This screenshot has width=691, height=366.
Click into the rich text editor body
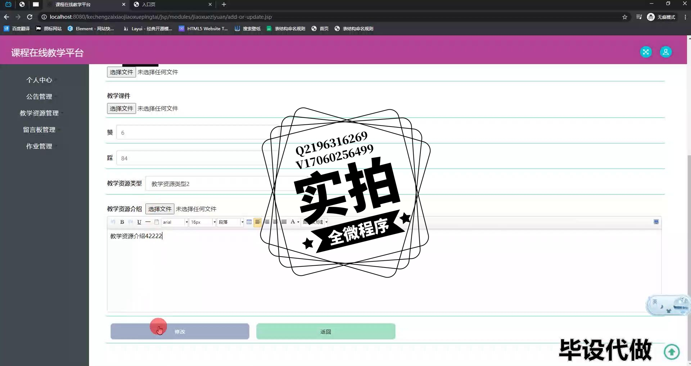click(x=384, y=270)
